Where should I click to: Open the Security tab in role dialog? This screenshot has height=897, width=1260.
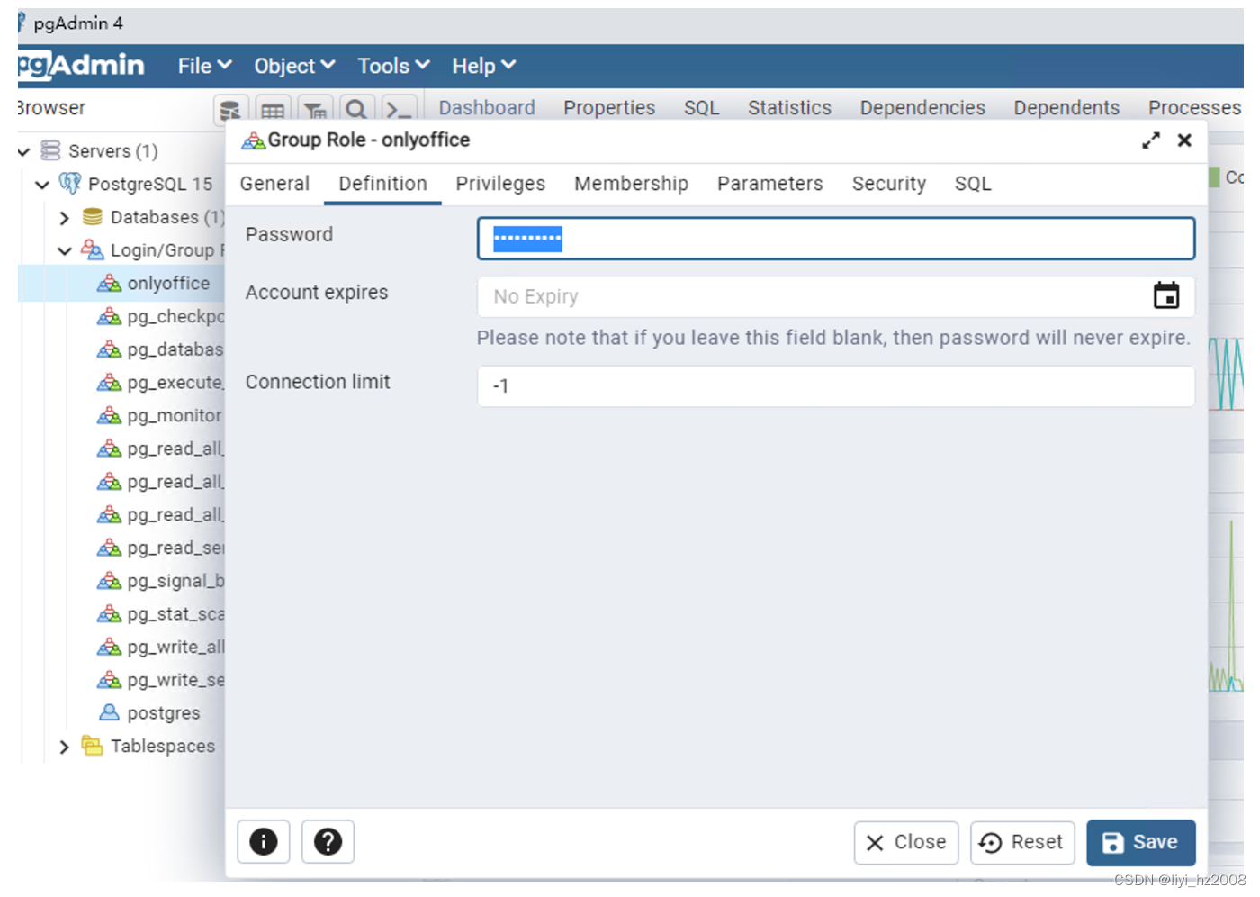(888, 184)
